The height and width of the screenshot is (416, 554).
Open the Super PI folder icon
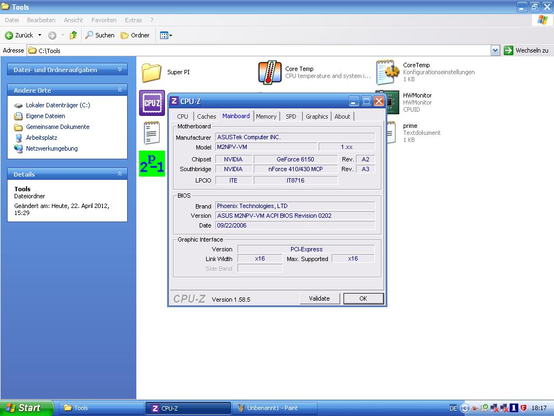pyautogui.click(x=151, y=72)
